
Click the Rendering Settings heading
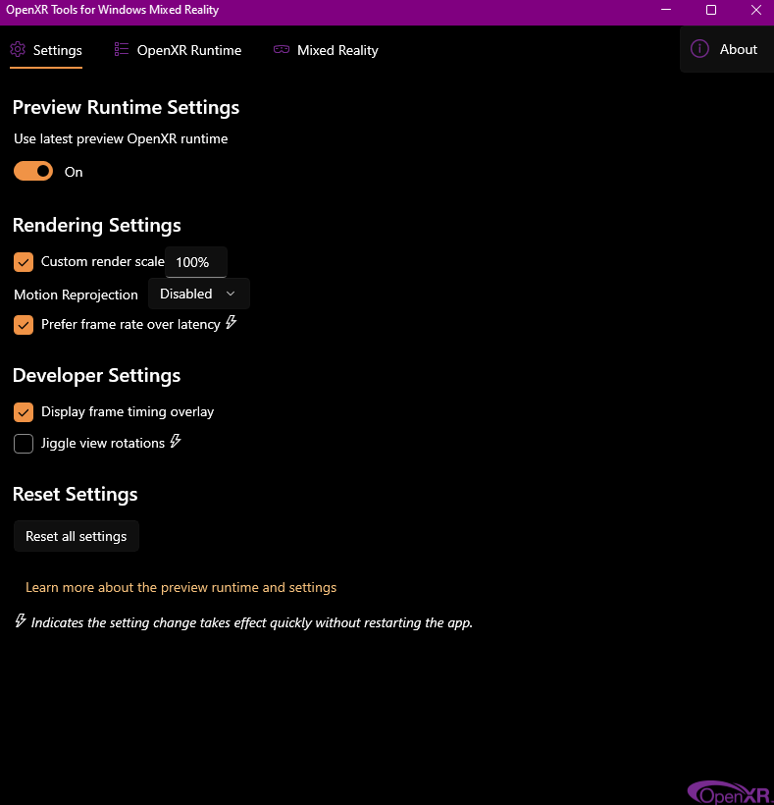point(97,226)
